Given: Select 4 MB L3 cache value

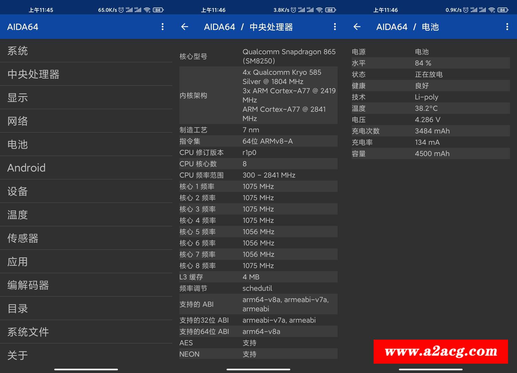Looking at the screenshot, I should point(251,277).
